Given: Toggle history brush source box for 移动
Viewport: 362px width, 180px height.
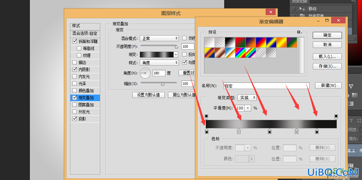Looking at the screenshot, I should click(294, 9).
